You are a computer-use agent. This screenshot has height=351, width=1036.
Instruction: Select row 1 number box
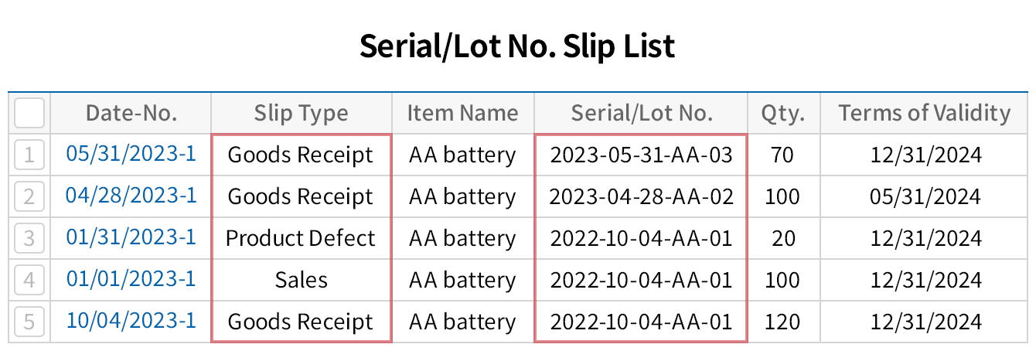pos(29,155)
